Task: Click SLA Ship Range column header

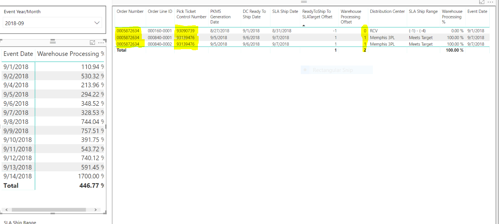Action: point(423,11)
